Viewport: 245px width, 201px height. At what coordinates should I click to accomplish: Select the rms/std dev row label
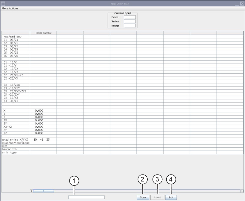[x=16, y=37]
